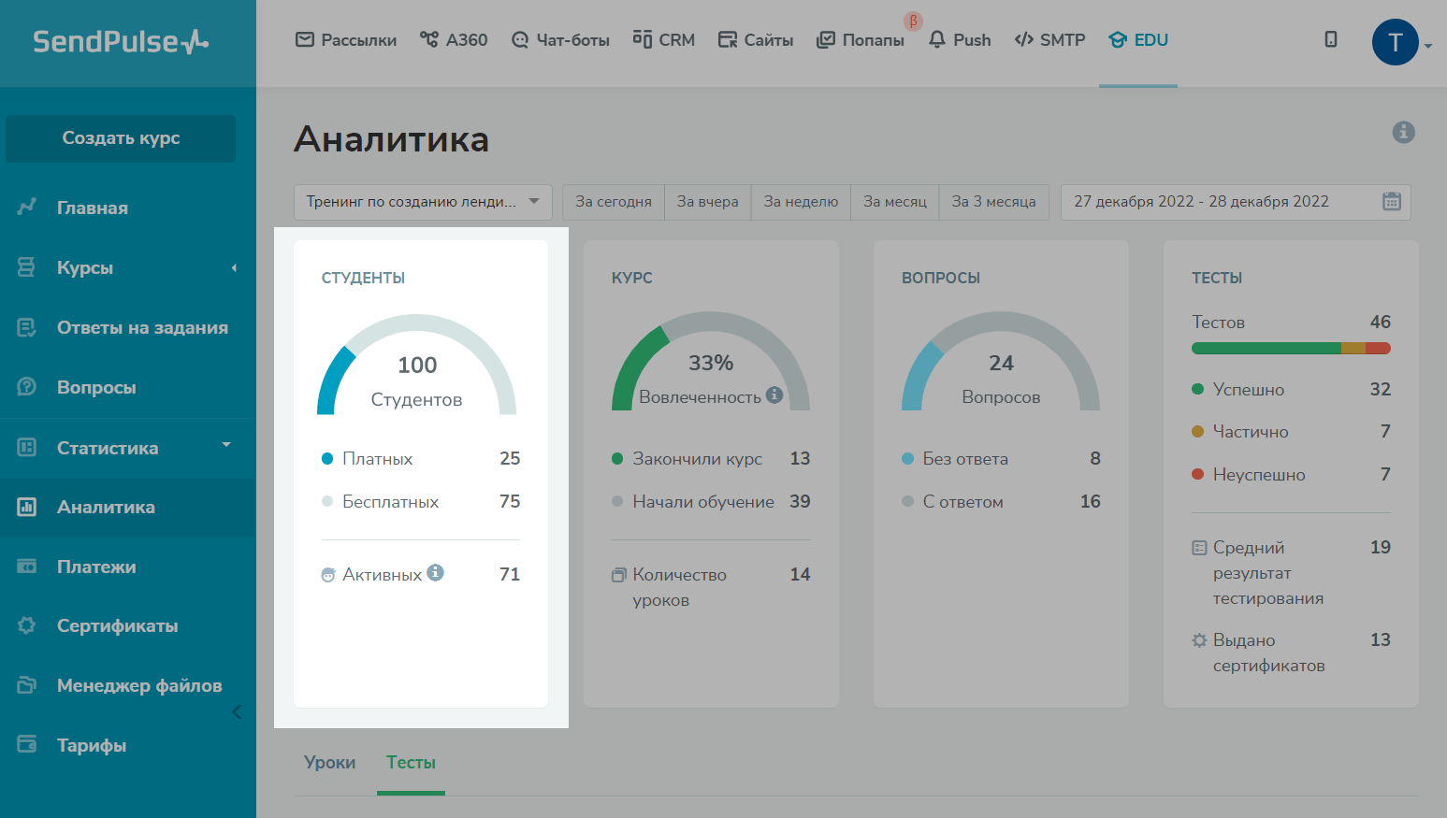Viewport: 1447px width, 818px height.
Task: Switch to the Тесты tab
Action: (x=411, y=763)
